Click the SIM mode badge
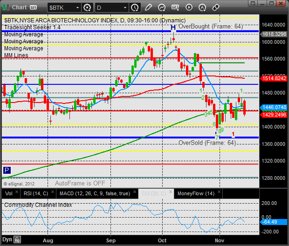 (x=34, y=7)
